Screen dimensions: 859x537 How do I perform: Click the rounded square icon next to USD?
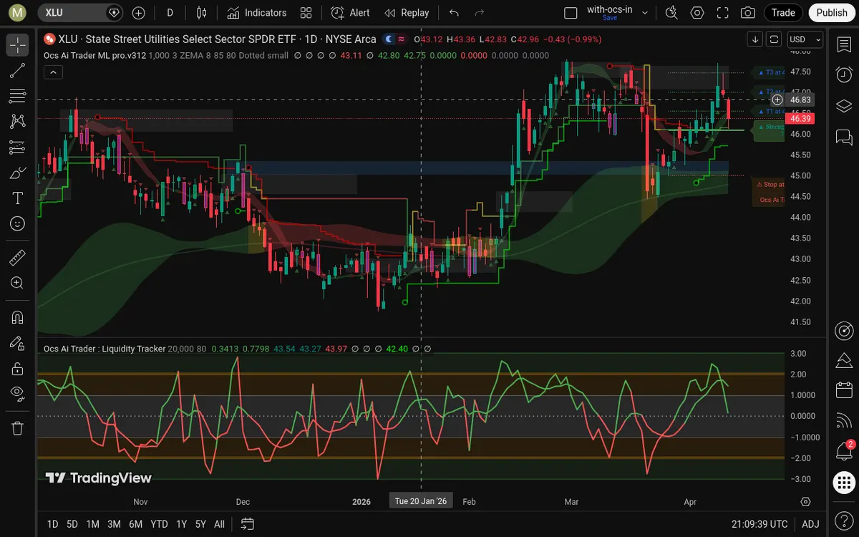click(774, 39)
